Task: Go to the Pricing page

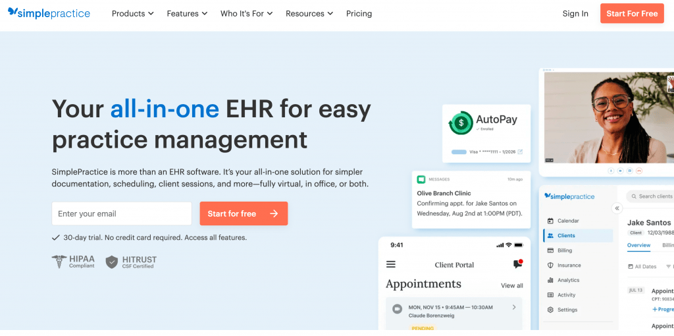Action: (359, 13)
